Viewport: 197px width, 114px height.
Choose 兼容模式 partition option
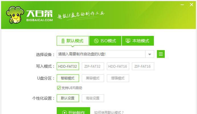pos(93,78)
